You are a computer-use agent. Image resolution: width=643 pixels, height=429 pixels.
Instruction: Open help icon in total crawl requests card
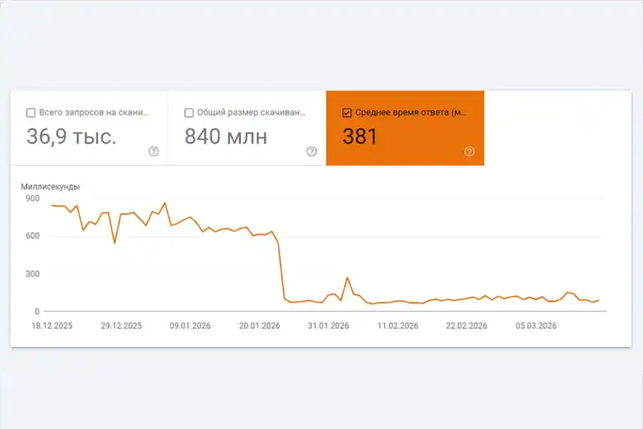click(154, 151)
